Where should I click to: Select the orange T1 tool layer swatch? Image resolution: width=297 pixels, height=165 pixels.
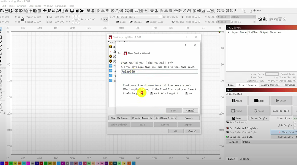tap(129, 163)
